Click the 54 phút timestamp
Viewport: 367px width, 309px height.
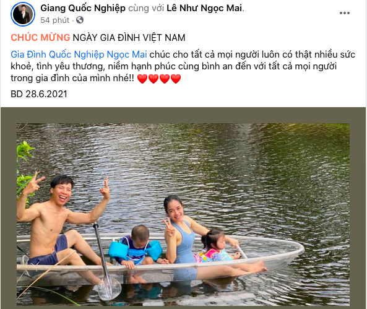[x=54, y=20]
